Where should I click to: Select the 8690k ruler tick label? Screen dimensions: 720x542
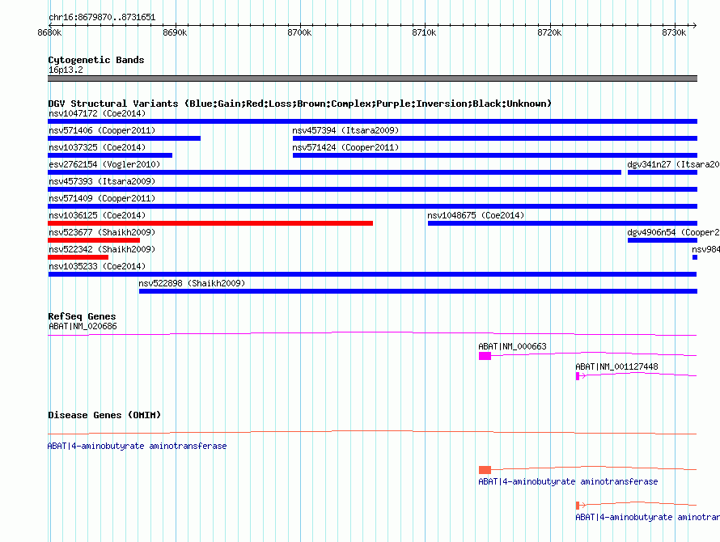pos(175,32)
